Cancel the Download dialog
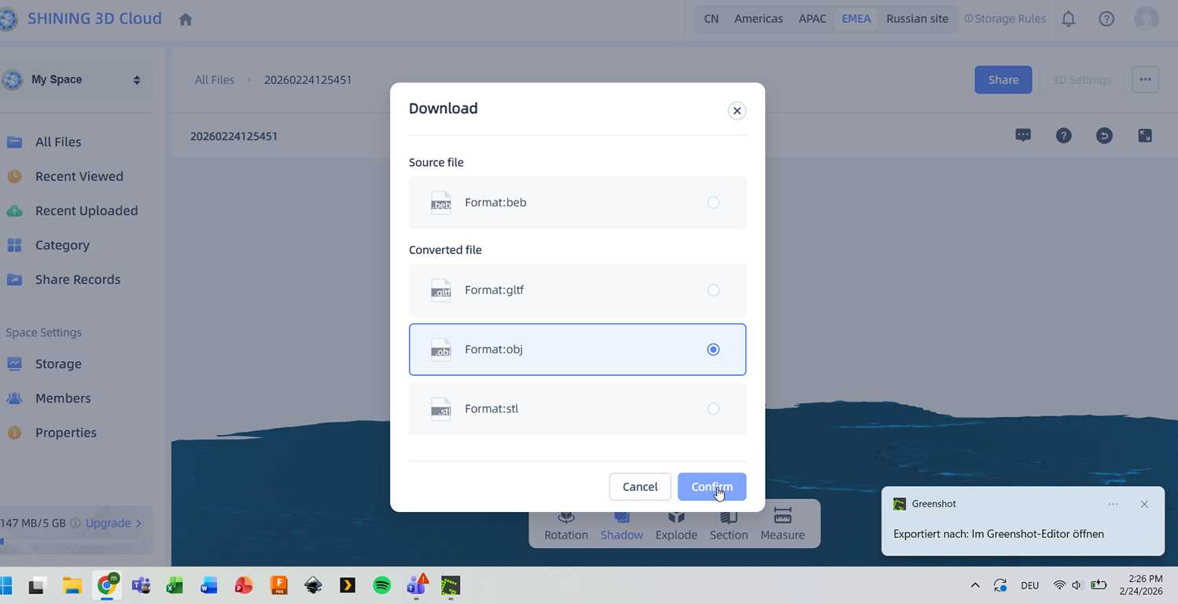 click(640, 487)
